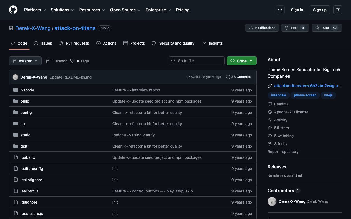Open the Derek-X-Wang owner link
The width and height of the screenshot is (351, 219).
click(x=33, y=28)
